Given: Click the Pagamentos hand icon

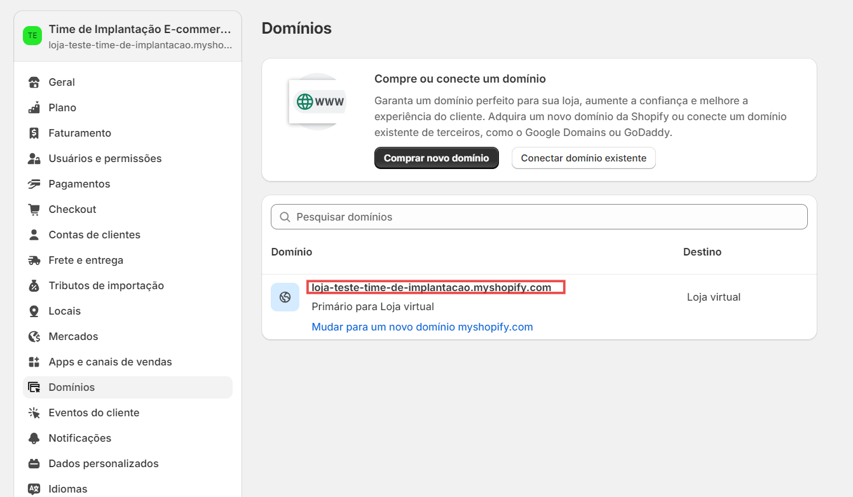Looking at the screenshot, I should [x=34, y=184].
